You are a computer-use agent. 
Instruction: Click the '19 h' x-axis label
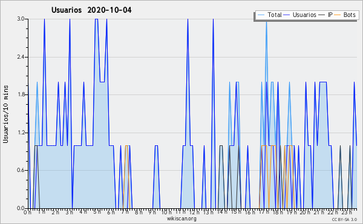tap(292, 212)
